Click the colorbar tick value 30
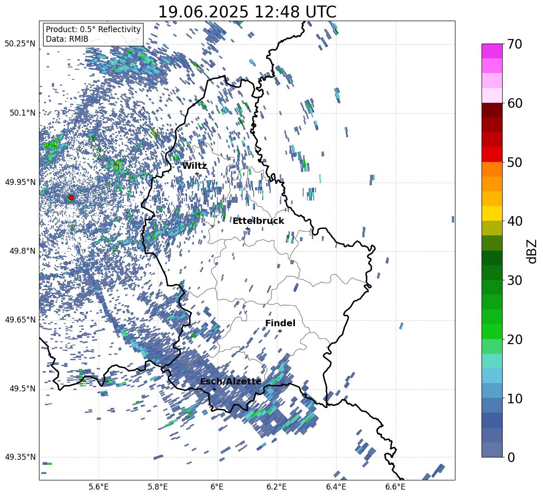 (515, 280)
